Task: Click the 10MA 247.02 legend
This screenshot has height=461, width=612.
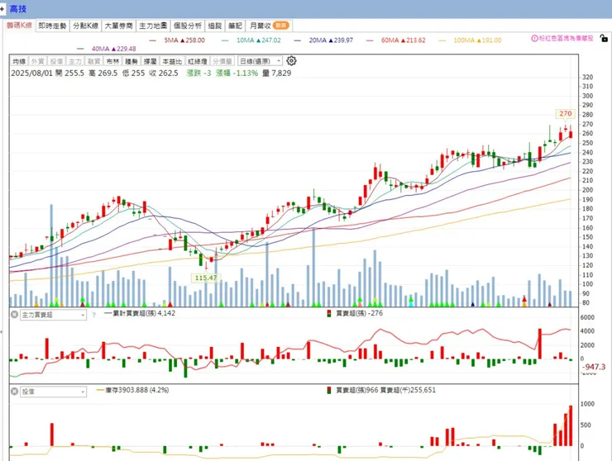Action: click(x=251, y=40)
